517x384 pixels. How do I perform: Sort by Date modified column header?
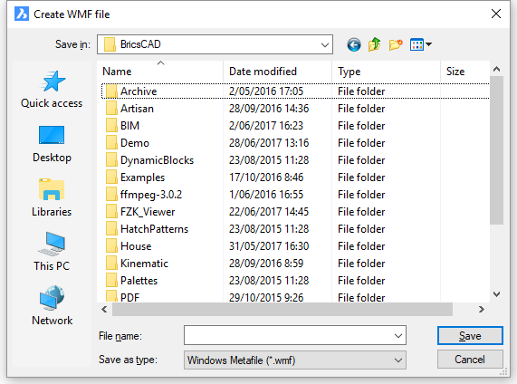point(263,72)
